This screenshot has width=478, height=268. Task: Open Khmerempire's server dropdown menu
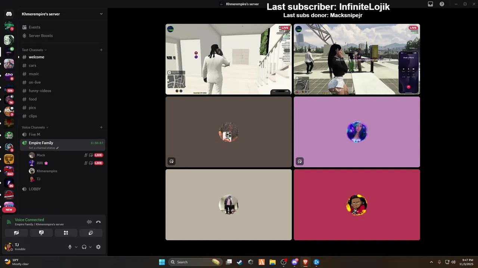tap(62, 14)
